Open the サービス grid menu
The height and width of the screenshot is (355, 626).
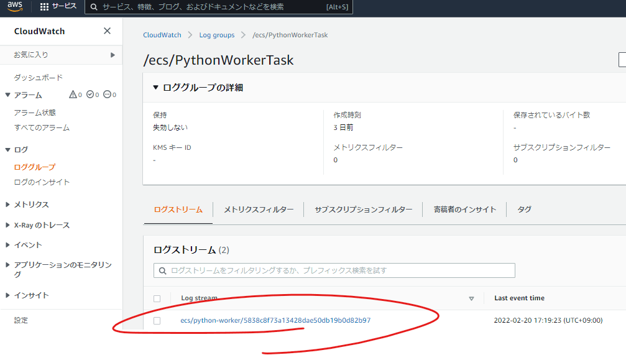click(x=58, y=6)
